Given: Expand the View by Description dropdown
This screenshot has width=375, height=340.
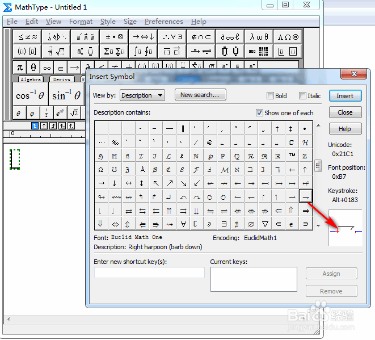Looking at the screenshot, I should click(142, 95).
